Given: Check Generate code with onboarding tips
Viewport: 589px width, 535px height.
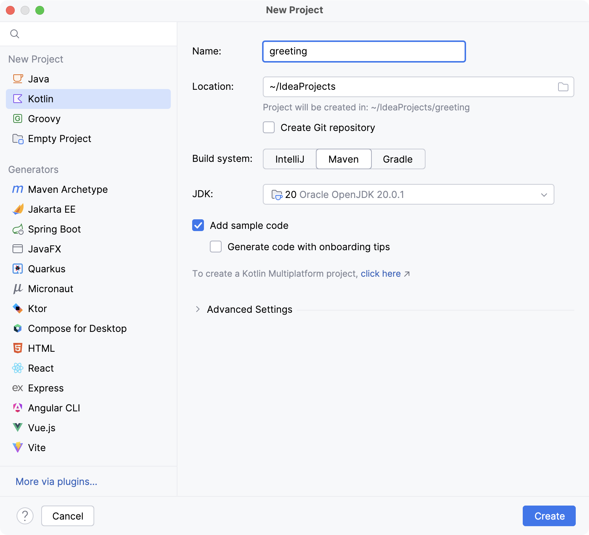Looking at the screenshot, I should point(215,247).
